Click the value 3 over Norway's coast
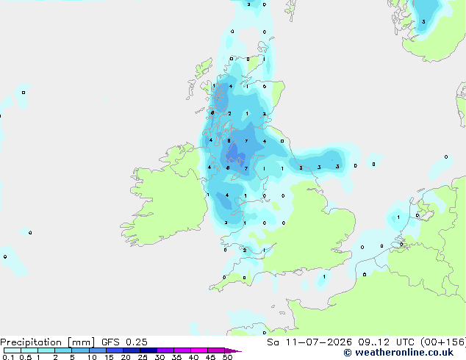466x360 pixels. point(423,22)
